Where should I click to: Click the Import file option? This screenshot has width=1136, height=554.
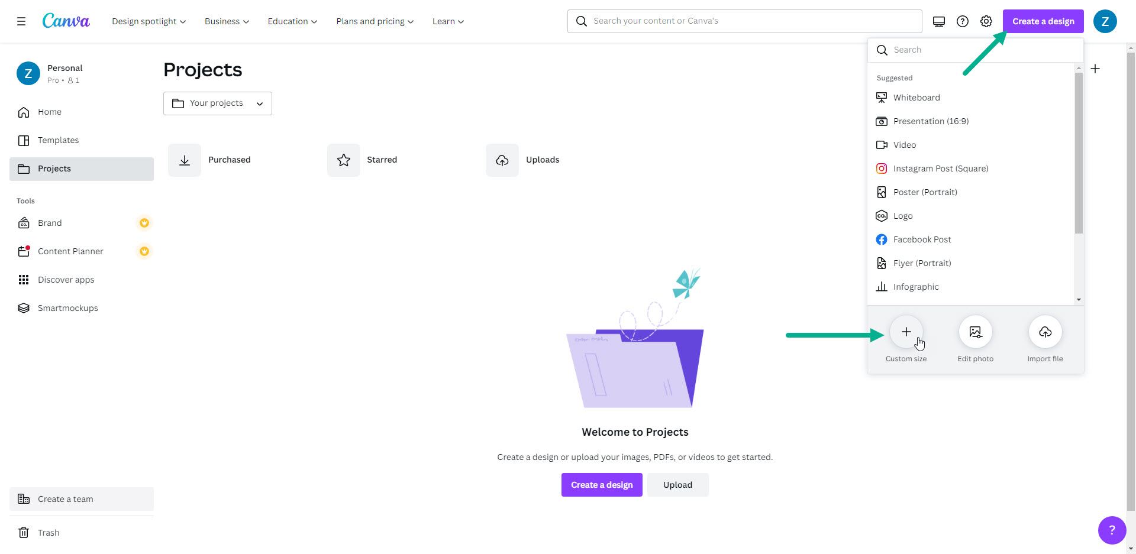coord(1045,332)
